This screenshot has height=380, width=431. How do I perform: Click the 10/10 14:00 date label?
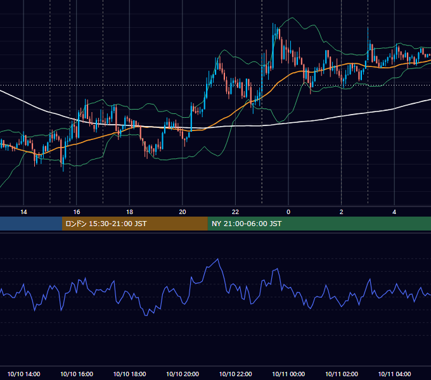pyautogui.click(x=23, y=374)
